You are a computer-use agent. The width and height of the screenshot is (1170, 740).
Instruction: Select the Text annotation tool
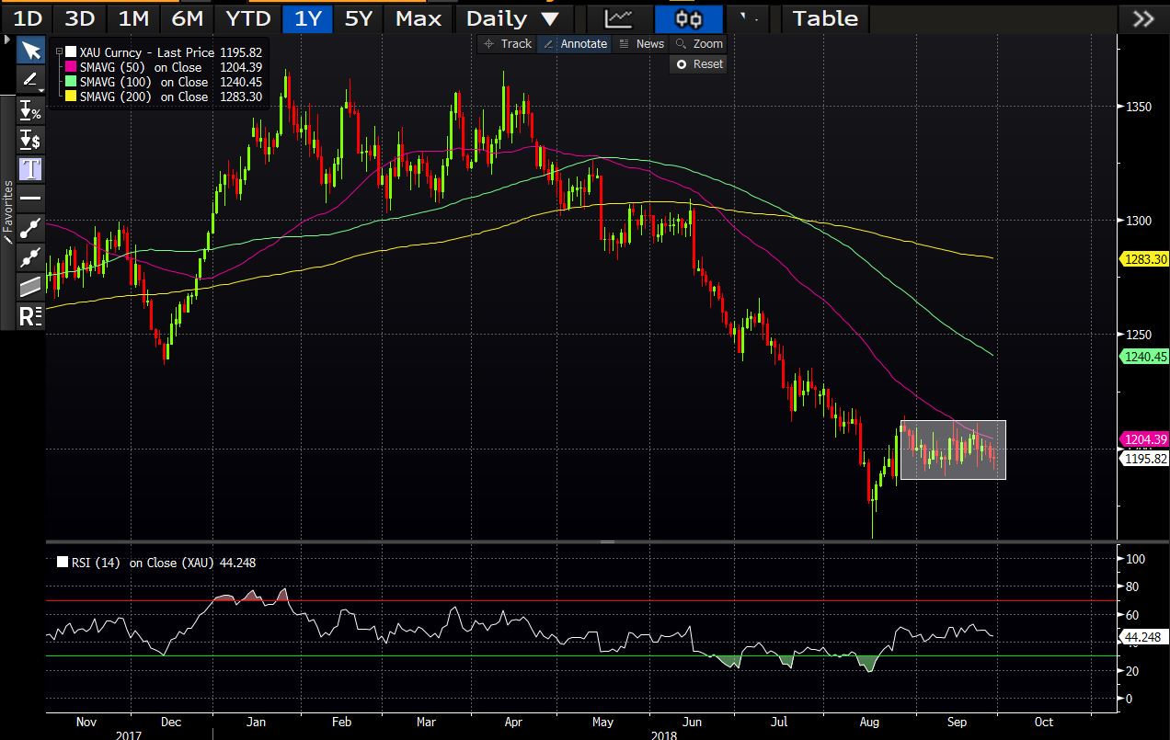pyautogui.click(x=30, y=169)
